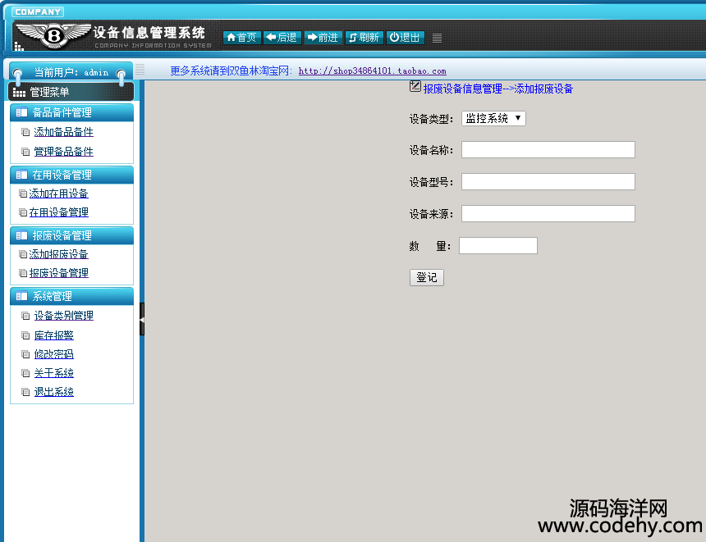Viewport: 706px width, 542px height.
Task: Collapse the 在用设备管理 section header
Action: click(71, 175)
